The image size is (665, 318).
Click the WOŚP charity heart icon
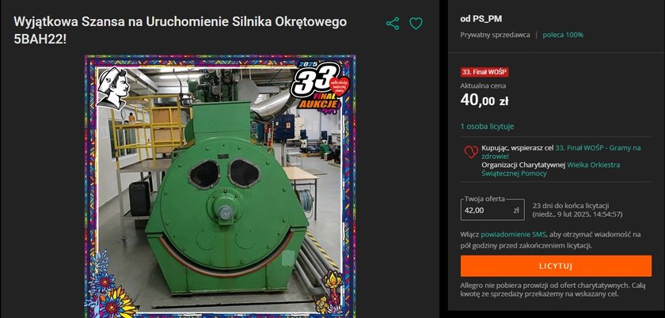point(471,152)
